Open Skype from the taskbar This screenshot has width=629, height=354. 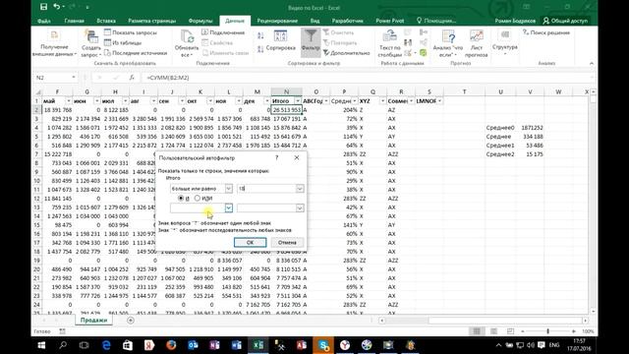[323, 345]
